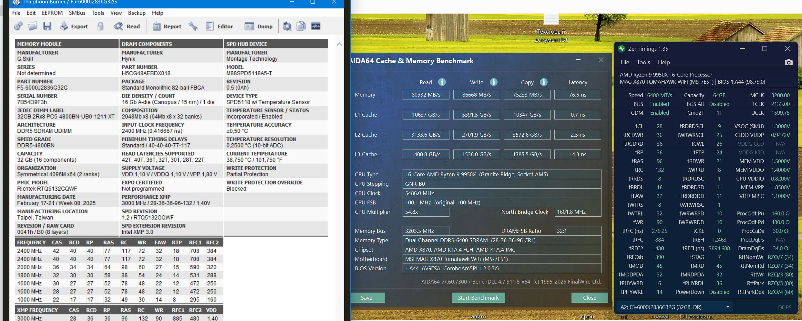
Task: Click the floppy disk save icon
Action: coord(47,26)
